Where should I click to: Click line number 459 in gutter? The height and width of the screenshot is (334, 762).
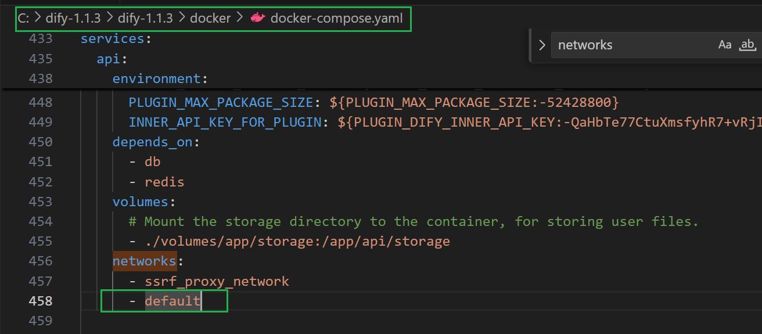tap(40, 321)
